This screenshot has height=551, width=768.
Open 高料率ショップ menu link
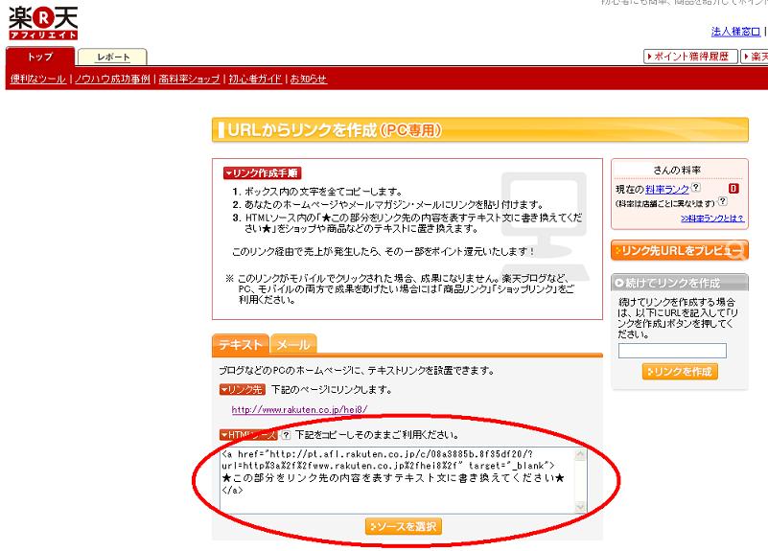[x=189, y=79]
